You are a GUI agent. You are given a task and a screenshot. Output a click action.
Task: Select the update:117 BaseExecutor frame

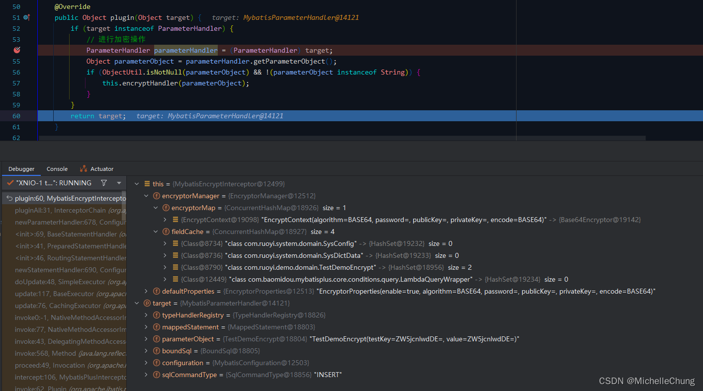63,294
